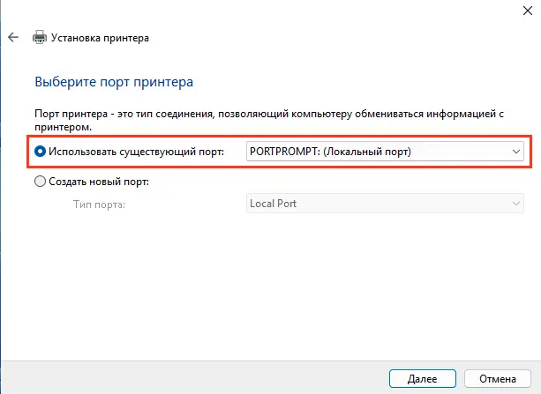Screen dimensions: 541x394
Task: Expand the existing port list via its chevron
Action: (515, 152)
